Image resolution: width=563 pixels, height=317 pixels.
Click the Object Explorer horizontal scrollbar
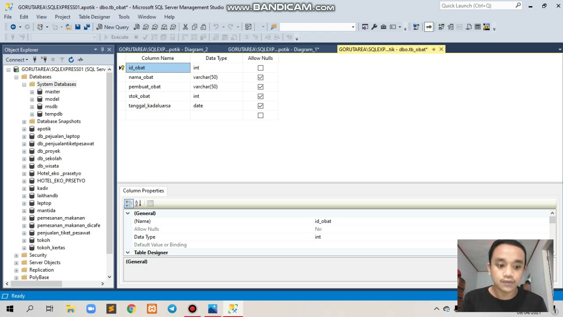[x=55, y=284]
